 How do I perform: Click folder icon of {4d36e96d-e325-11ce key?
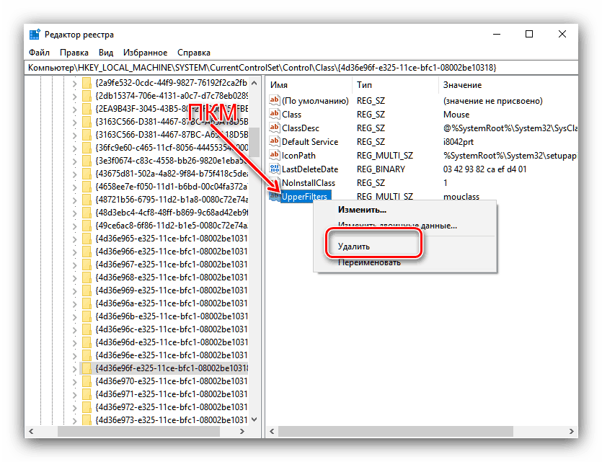pos(87,342)
